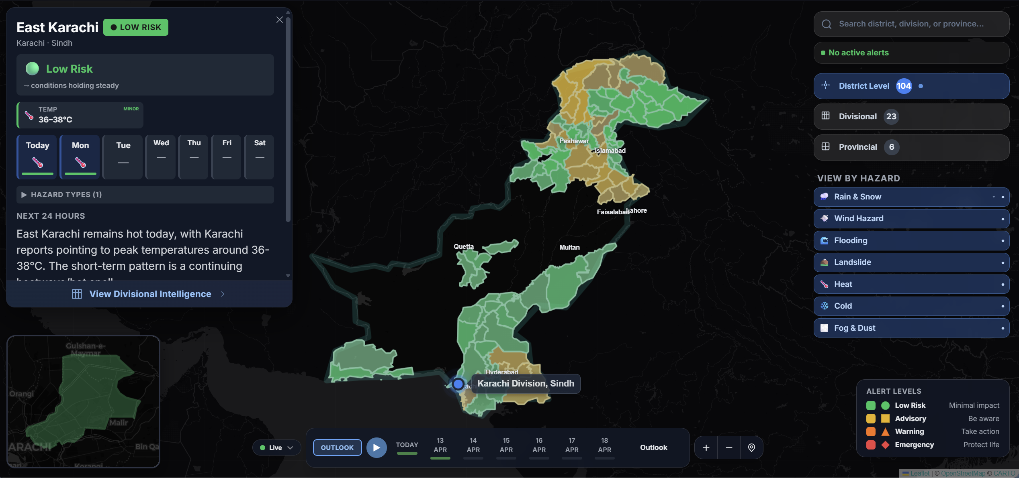Viewport: 1019px width, 478px height.
Task: Toggle visibility dot on Flooding row
Action: coord(1003,240)
